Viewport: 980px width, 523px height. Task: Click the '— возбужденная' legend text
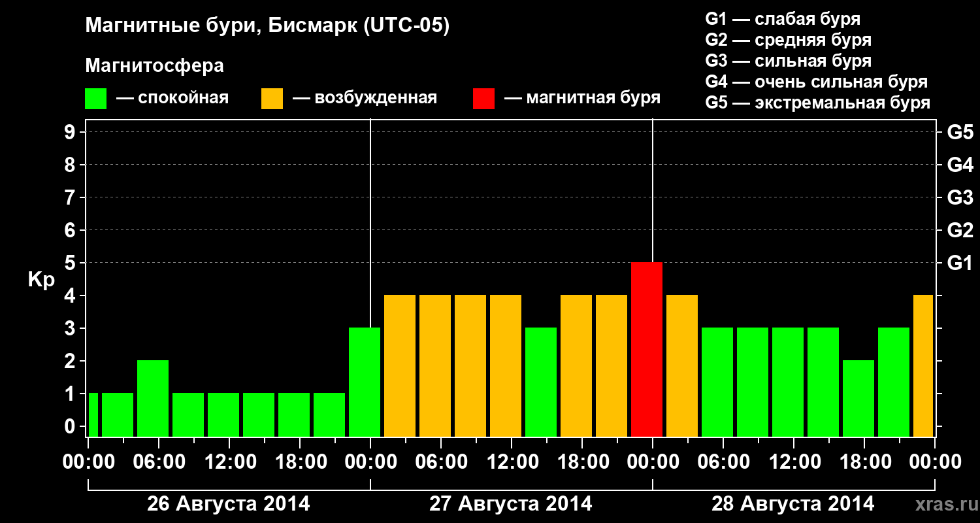[x=365, y=98]
